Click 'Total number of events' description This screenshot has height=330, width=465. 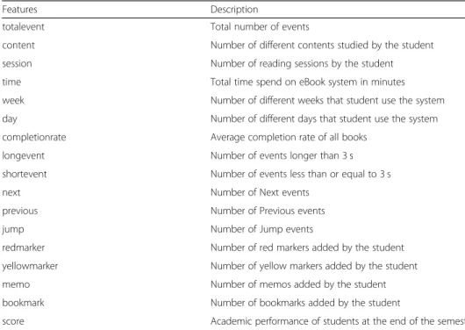click(260, 26)
